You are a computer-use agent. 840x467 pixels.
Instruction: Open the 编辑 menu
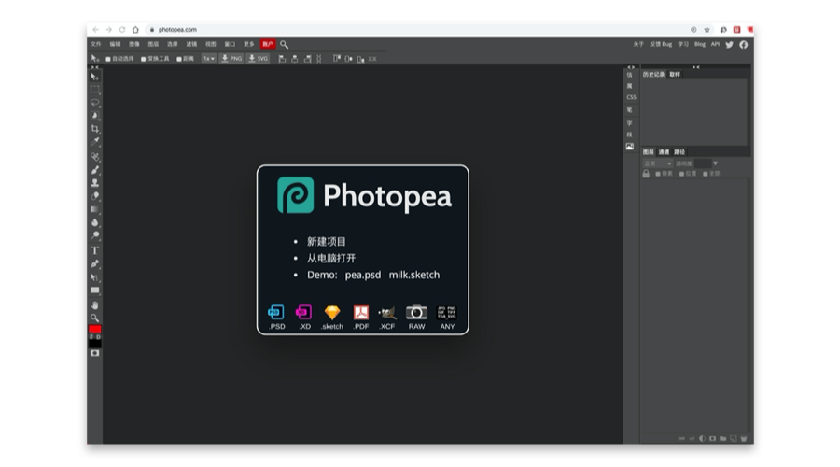[x=115, y=44]
